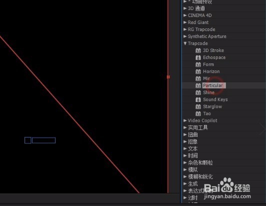Screen dimensions: 266x206
Task: Expand the 扭曲 category
Action: coord(185,134)
